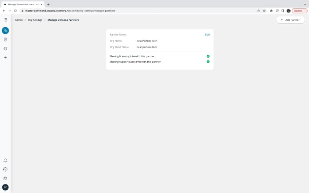This screenshot has width=309, height=193.
Task: Go to Org Settings breadcrumb
Action: pos(35,20)
